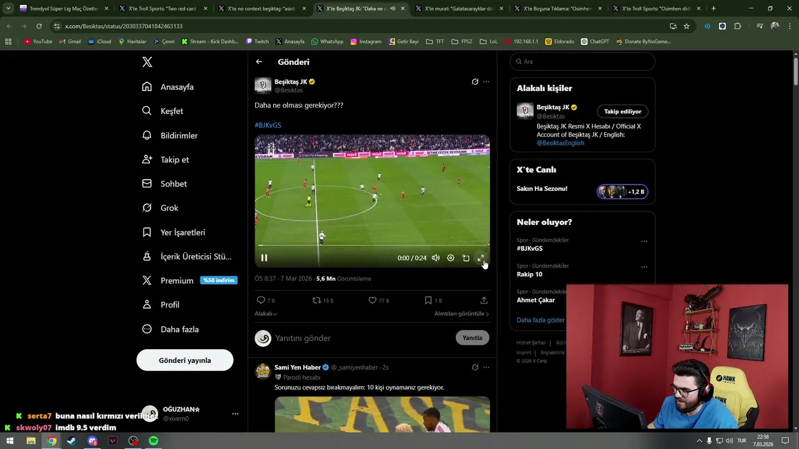Open #BJKvGS trend under Neler oluyor

(529, 248)
